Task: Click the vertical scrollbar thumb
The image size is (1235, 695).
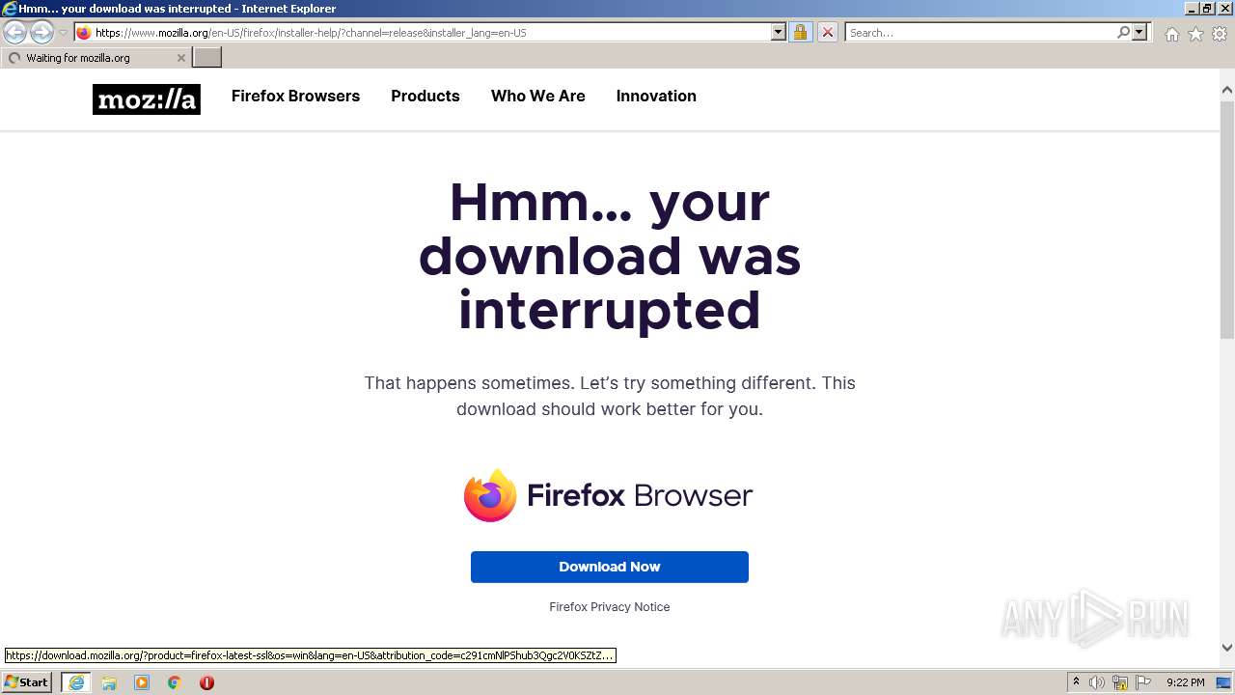Action: point(1227,219)
